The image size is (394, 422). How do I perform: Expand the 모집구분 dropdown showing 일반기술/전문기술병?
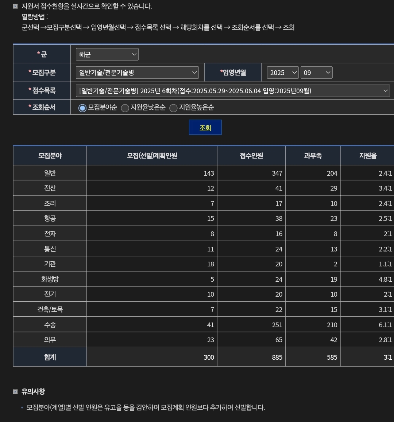click(x=137, y=73)
